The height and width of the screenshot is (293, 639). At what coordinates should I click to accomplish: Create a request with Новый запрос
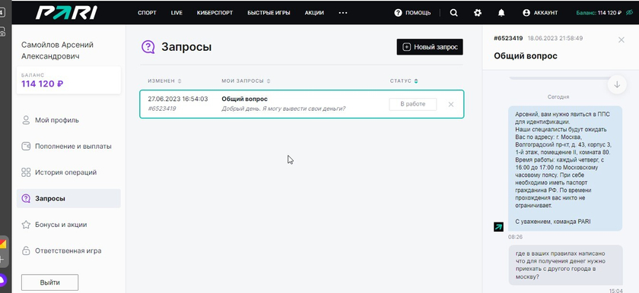click(430, 47)
